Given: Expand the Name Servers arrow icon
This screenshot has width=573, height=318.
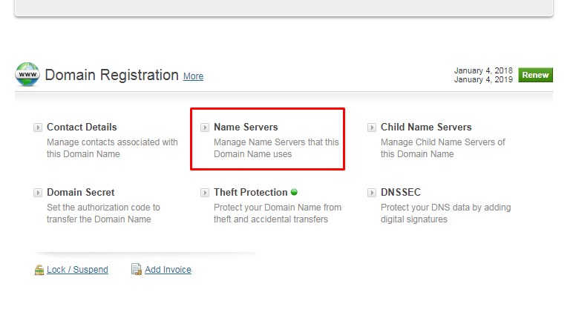Looking at the screenshot, I should [x=205, y=127].
